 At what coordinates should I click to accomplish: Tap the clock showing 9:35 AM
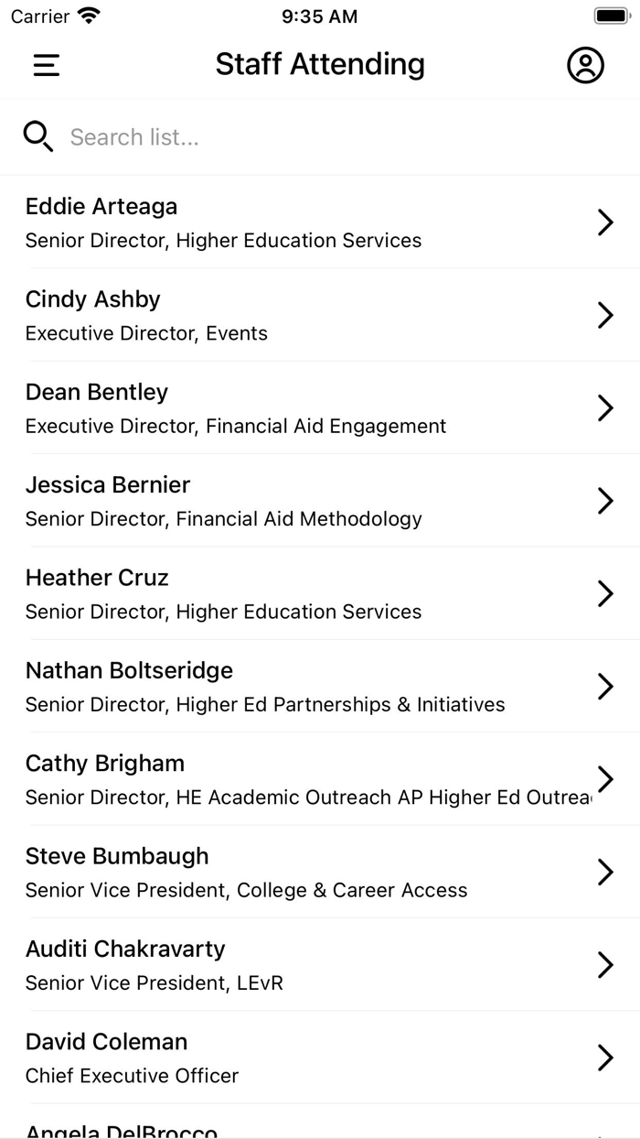[x=319, y=16]
